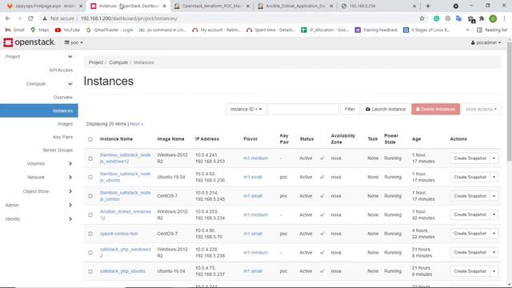Open a new browser tab
512x288 pixels.
click(x=428, y=6)
